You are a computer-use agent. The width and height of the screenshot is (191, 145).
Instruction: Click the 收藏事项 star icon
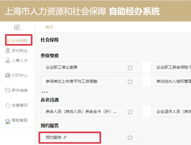pyautogui.click(x=8, y=105)
